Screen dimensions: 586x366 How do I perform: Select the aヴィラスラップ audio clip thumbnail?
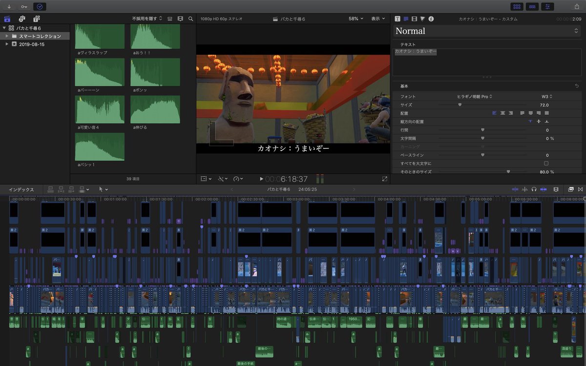(x=100, y=37)
